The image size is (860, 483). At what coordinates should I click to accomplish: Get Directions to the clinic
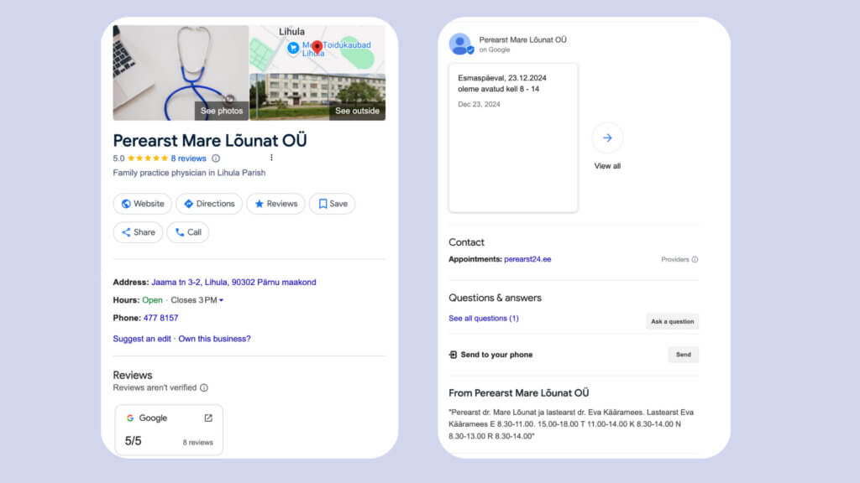(x=209, y=204)
